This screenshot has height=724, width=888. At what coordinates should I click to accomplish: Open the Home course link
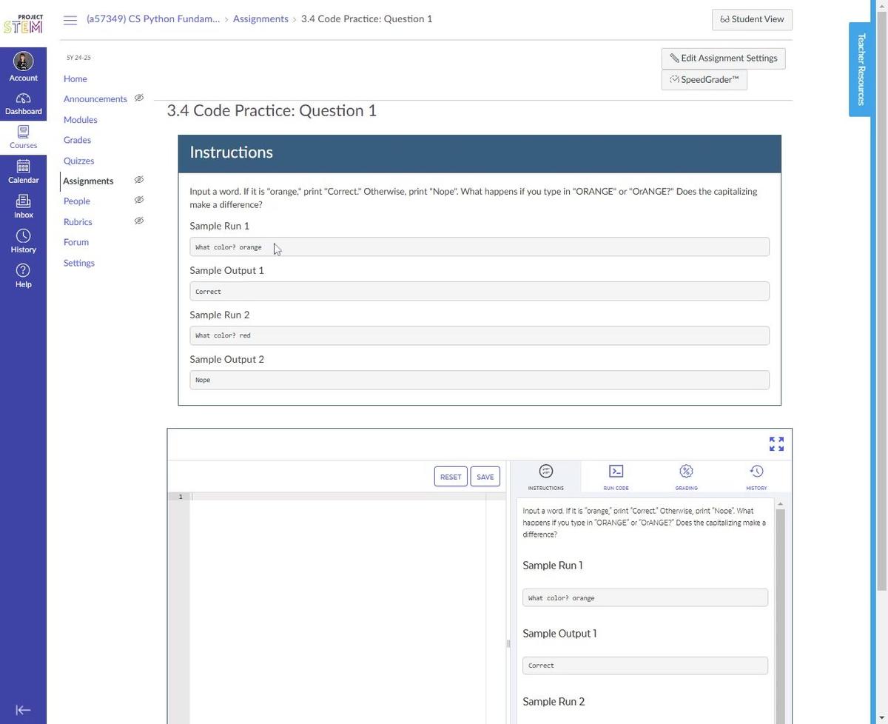click(x=75, y=78)
